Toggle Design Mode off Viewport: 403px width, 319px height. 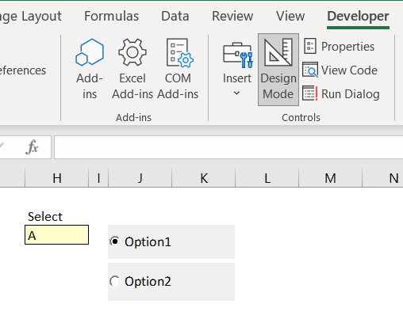coord(278,70)
